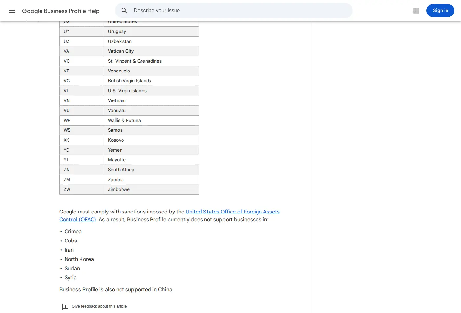Click the WF country code cell

82,120
